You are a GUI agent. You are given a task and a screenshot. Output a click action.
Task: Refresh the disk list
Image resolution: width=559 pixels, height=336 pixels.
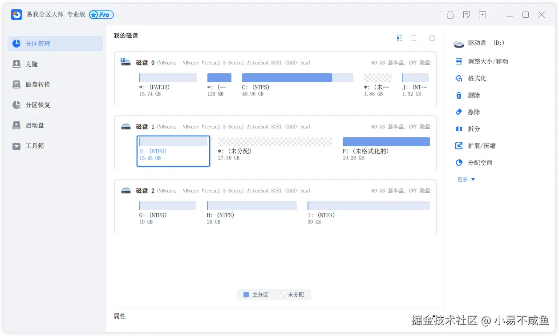(432, 38)
